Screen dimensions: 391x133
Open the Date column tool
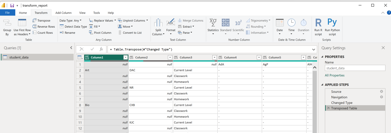pyautogui.click(x=280, y=27)
